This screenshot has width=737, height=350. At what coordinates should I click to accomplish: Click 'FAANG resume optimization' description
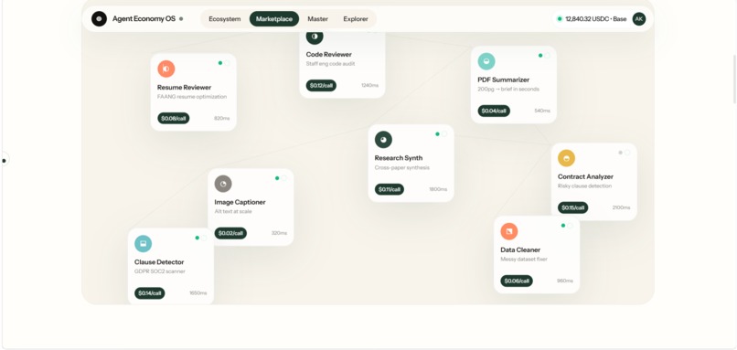tap(192, 97)
